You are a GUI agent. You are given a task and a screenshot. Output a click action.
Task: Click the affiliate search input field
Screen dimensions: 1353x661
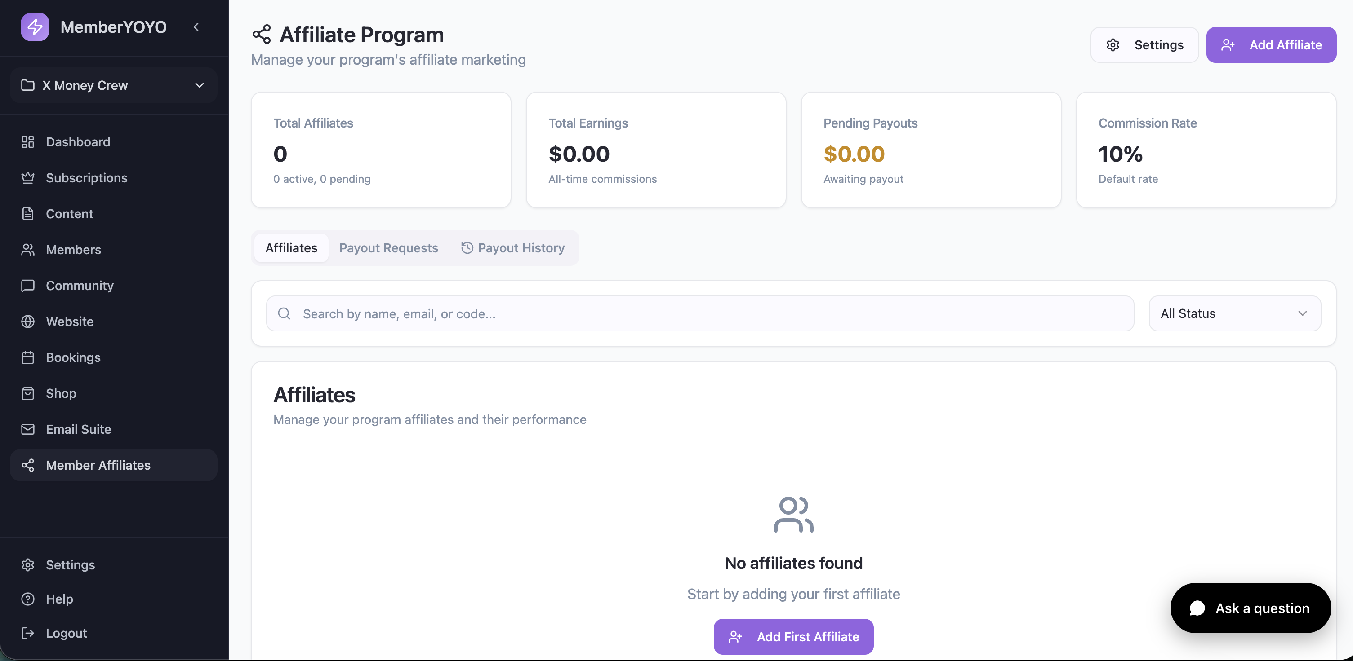tap(683, 313)
